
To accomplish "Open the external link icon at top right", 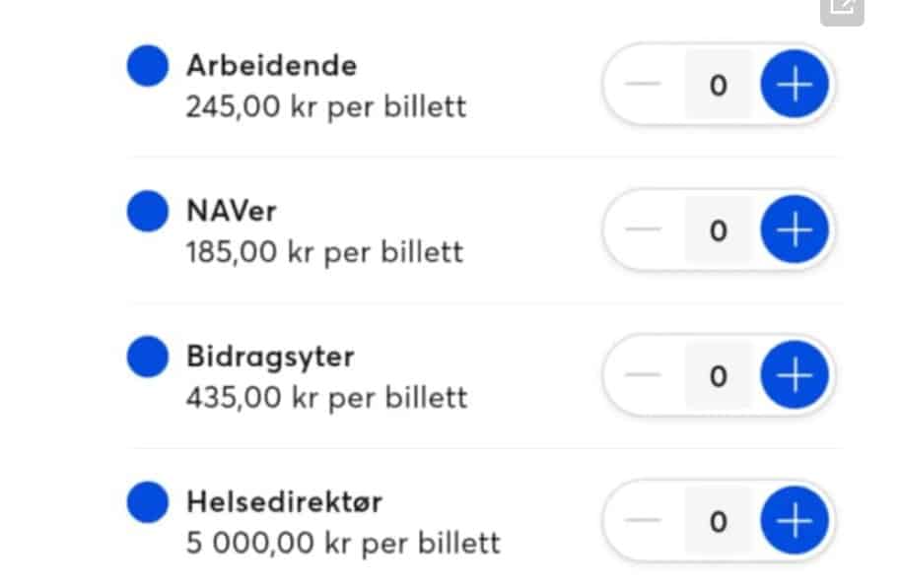I will click(842, 8).
